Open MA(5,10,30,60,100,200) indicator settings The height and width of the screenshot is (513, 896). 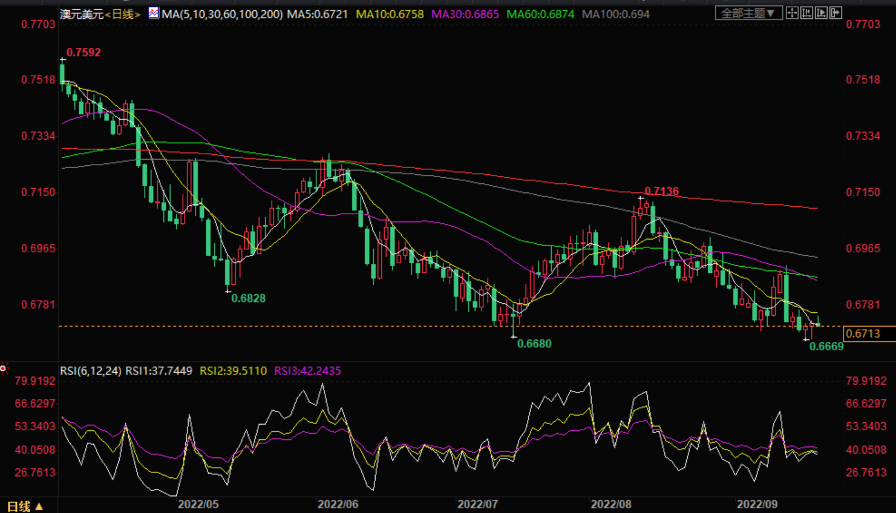coord(222,13)
